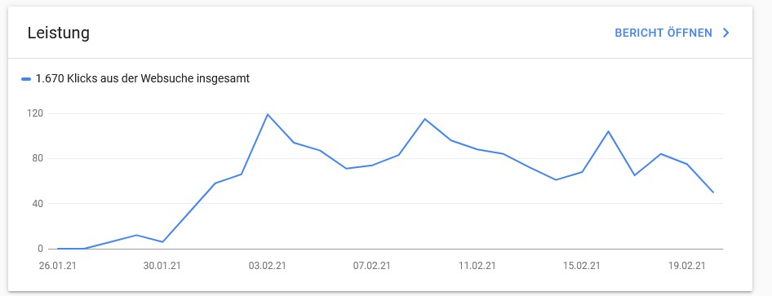Click the line's starting point at zero
This screenshot has height=296, width=772.
point(58,249)
